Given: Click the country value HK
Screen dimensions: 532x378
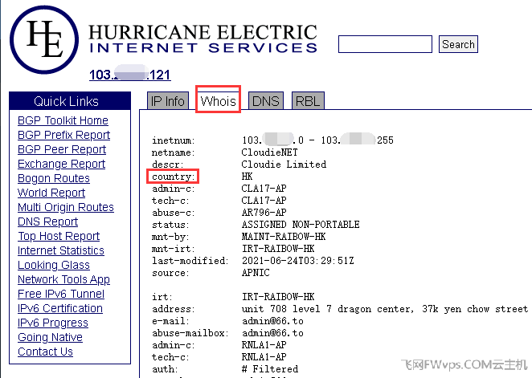Looking at the screenshot, I should (x=247, y=177).
